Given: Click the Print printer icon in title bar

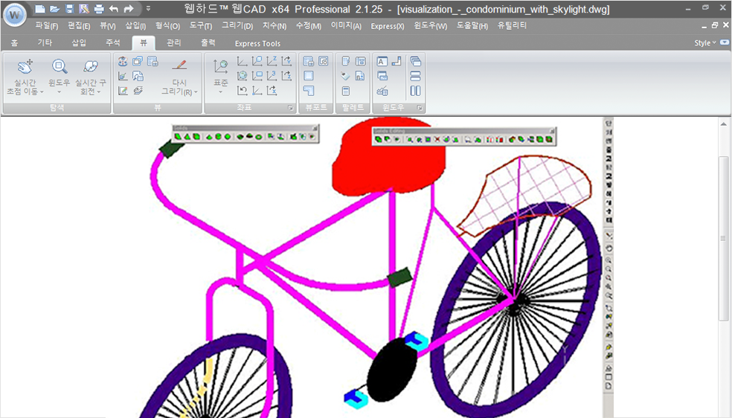Looking at the screenshot, I should (98, 8).
